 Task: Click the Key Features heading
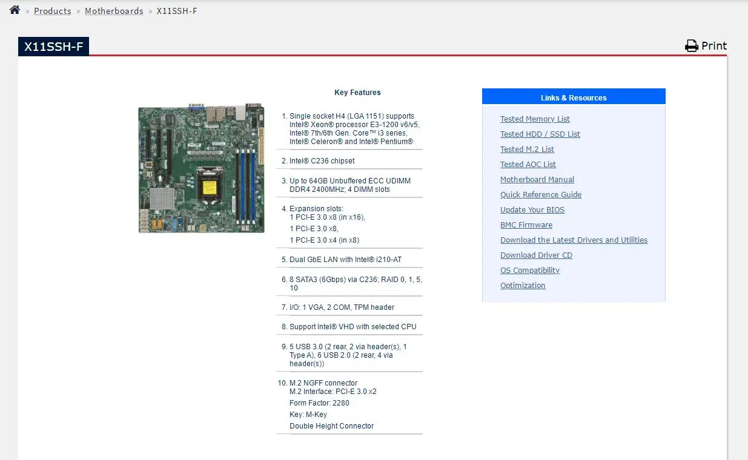(x=357, y=93)
